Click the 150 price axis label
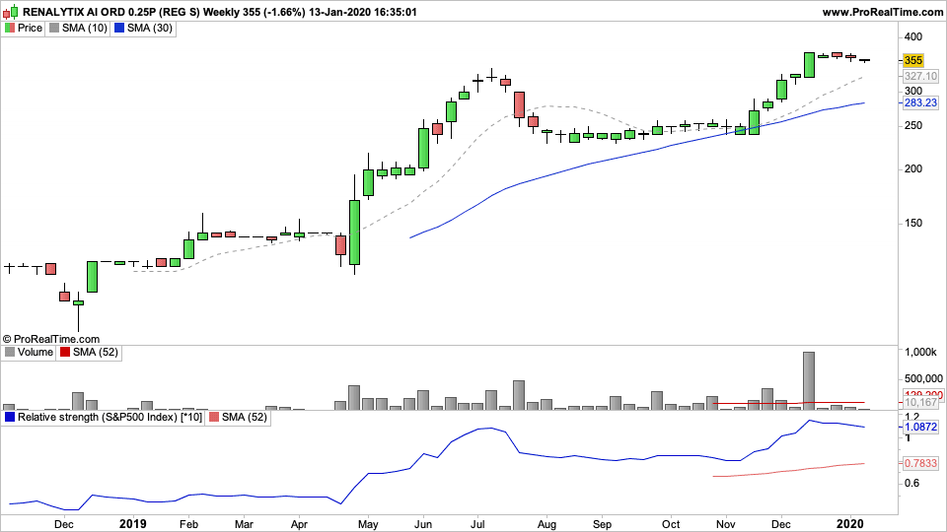The image size is (947, 532). pyautogui.click(x=913, y=224)
